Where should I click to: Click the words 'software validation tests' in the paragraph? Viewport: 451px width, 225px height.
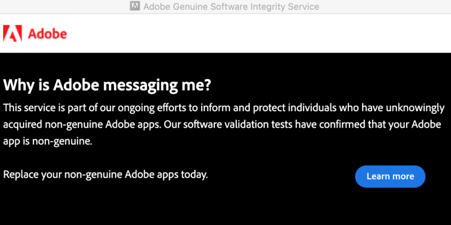tap(239, 124)
